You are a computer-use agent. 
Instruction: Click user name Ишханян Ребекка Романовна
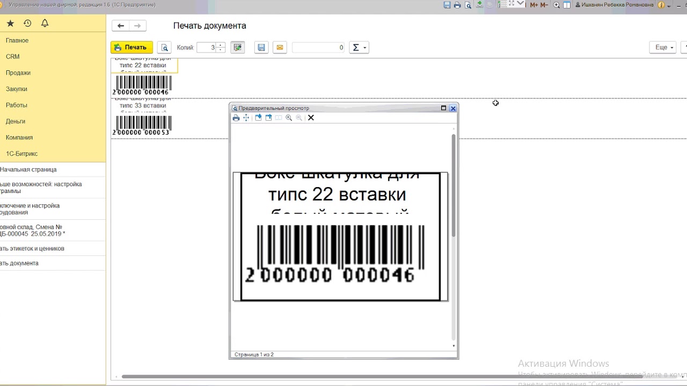click(x=615, y=5)
